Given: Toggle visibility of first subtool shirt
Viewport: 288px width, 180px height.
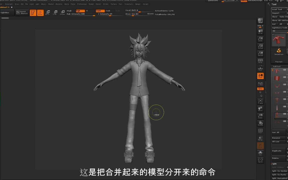Looking at the screenshot, I should coord(284,70).
